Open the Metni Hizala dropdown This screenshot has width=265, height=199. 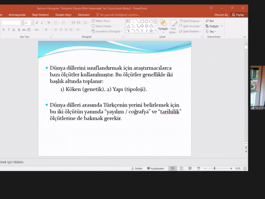coord(102,26)
